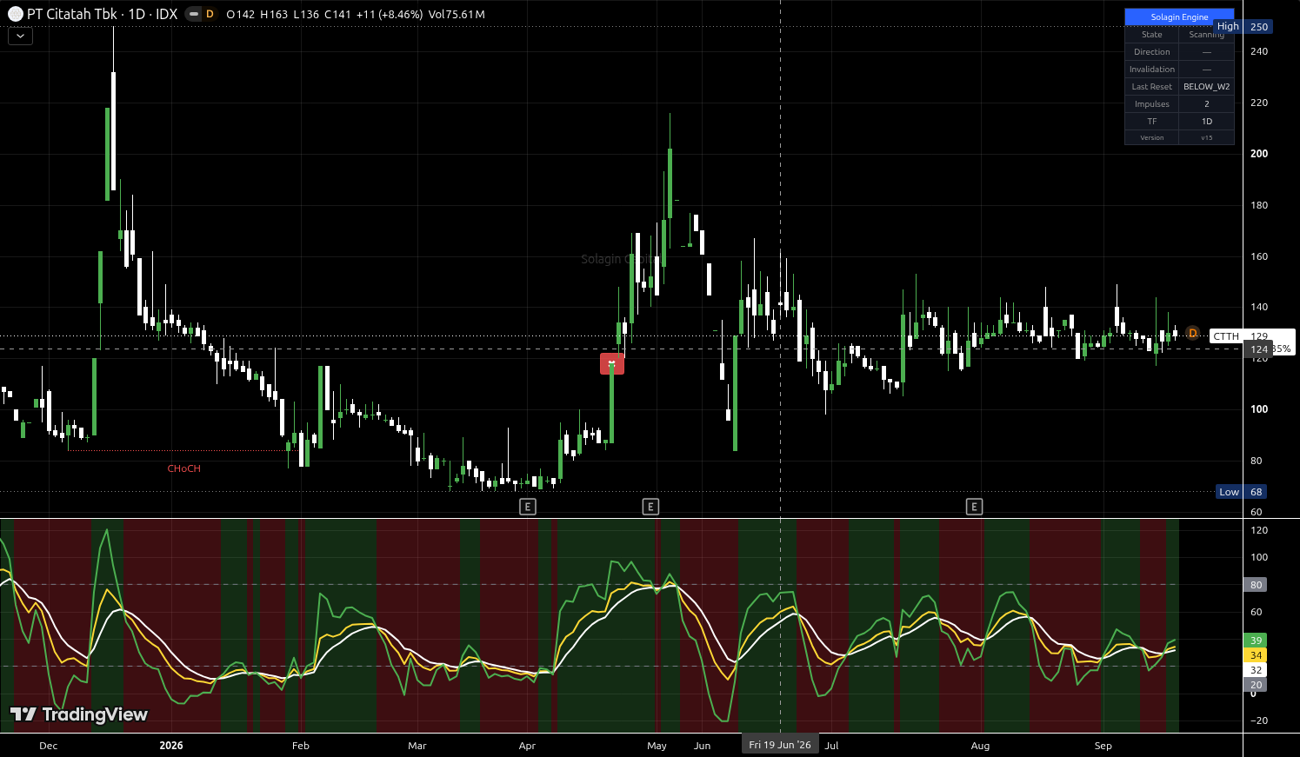
Task: Click the Fri 19 Jun '26 date label
Action: click(780, 745)
